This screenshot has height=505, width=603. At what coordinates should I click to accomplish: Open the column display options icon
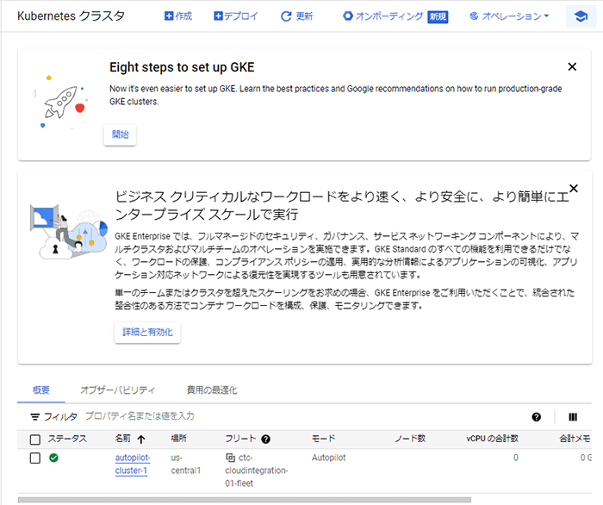tap(573, 417)
